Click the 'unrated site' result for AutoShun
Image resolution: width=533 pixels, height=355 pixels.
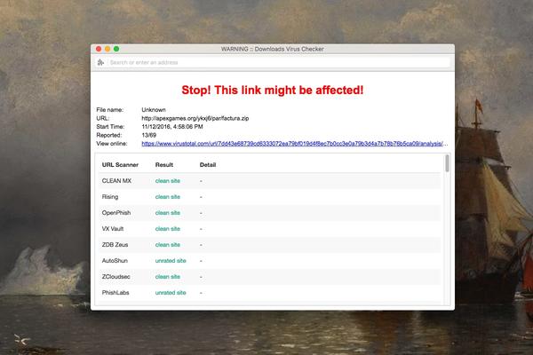coord(171,260)
